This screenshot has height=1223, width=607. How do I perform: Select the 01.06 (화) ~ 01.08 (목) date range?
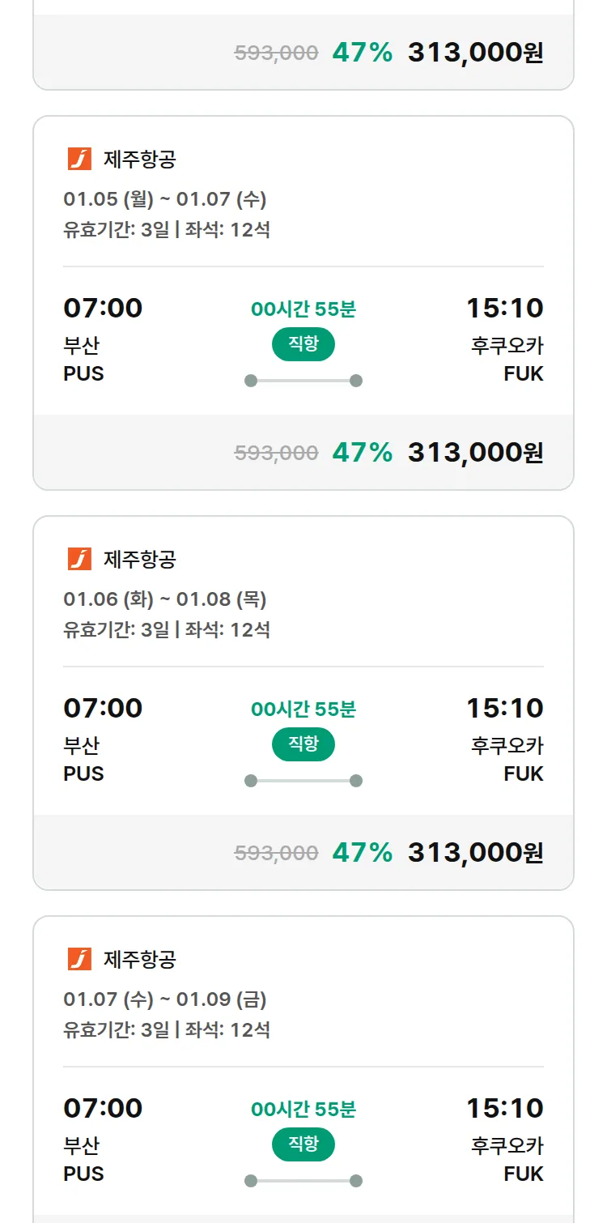[165, 599]
